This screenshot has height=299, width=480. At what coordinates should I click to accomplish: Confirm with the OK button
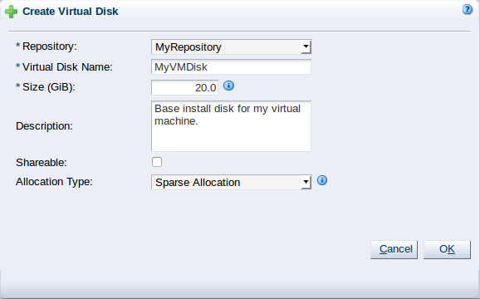click(x=447, y=249)
